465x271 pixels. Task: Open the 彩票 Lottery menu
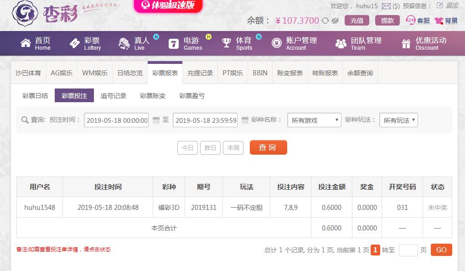click(x=85, y=44)
